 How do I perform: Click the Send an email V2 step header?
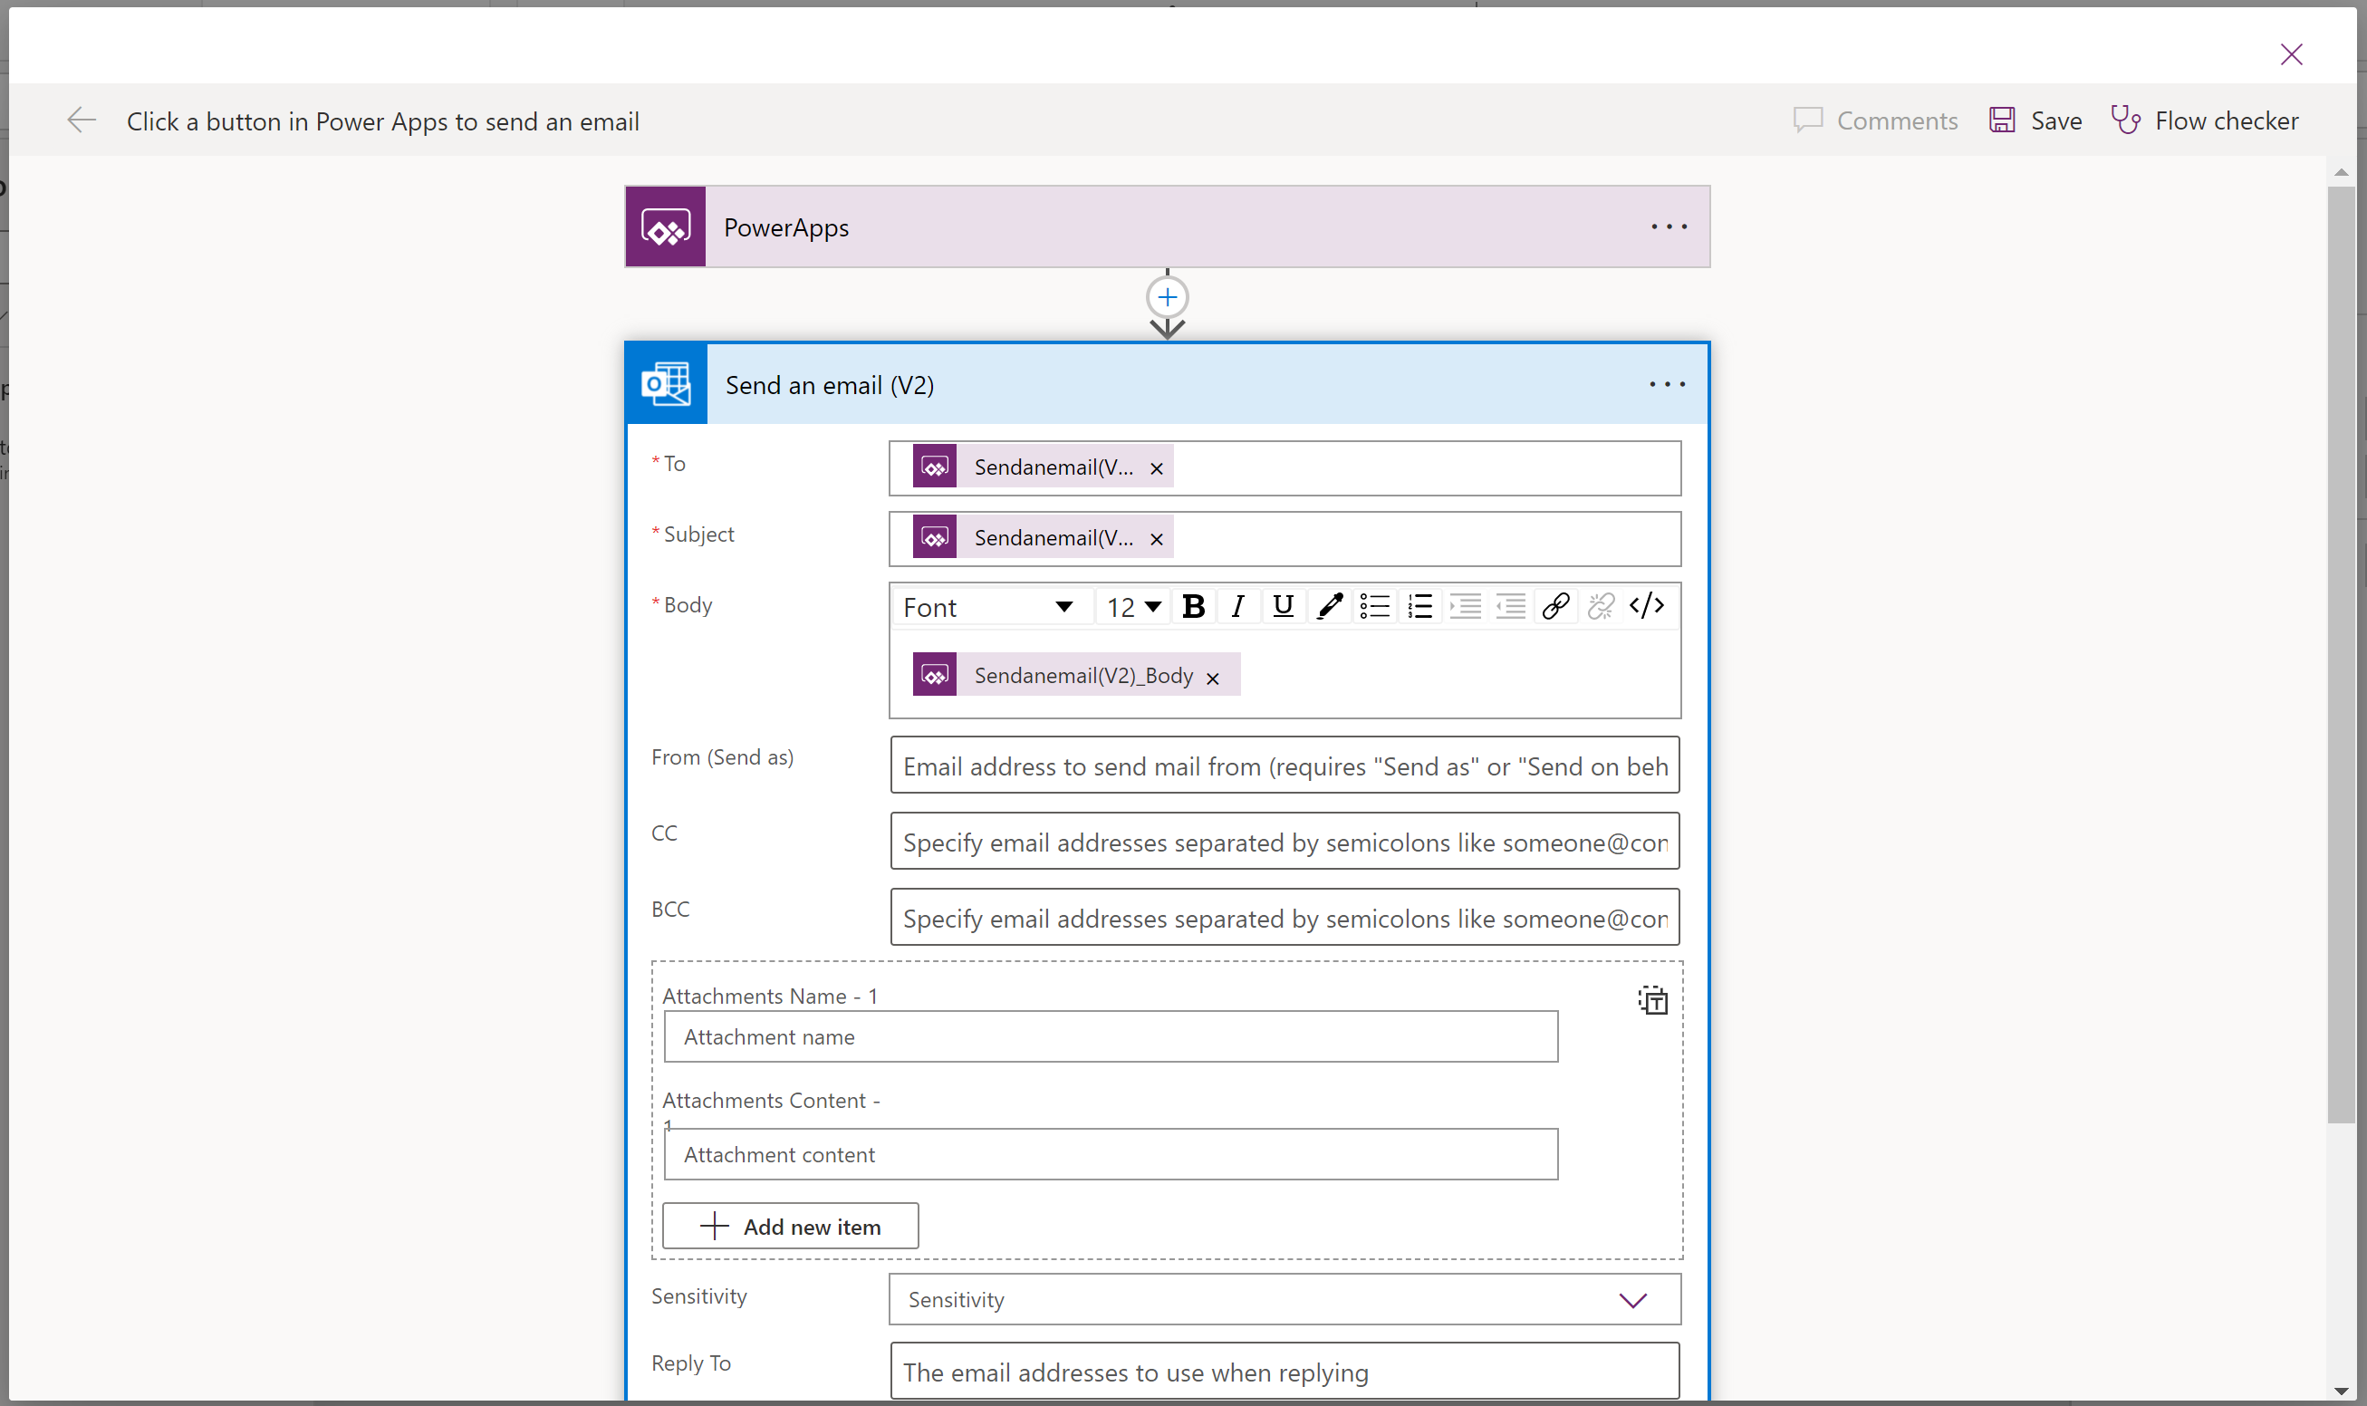[x=1166, y=385]
